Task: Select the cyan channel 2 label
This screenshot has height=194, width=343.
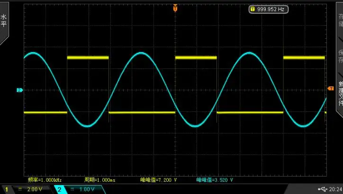Action: pyautogui.click(x=59, y=189)
